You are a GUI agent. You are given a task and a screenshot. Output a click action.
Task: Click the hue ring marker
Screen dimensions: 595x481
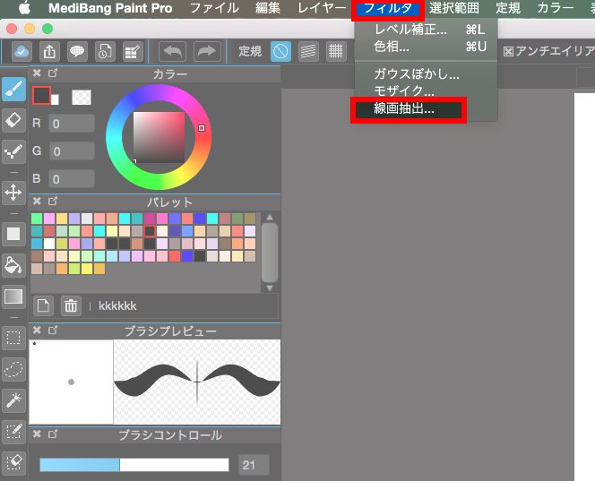pos(202,128)
